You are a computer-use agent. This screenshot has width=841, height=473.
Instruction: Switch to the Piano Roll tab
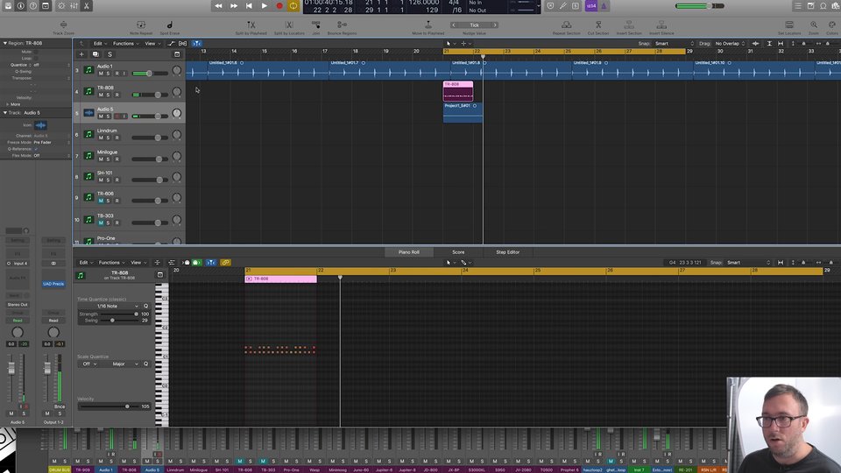[409, 252]
